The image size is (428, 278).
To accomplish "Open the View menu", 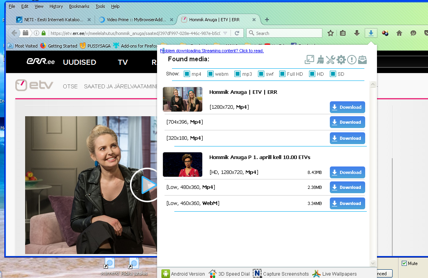I will (x=39, y=6).
